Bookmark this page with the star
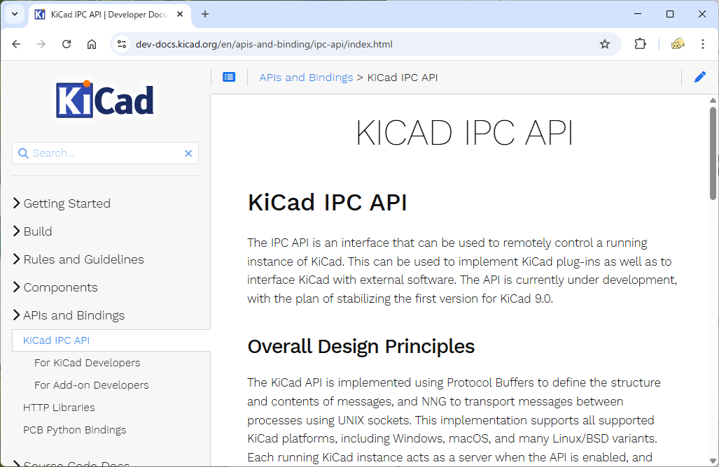Image resolution: width=719 pixels, height=467 pixels. coord(605,44)
